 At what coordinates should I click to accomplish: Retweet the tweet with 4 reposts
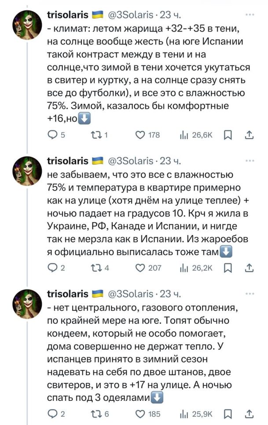[96, 267]
